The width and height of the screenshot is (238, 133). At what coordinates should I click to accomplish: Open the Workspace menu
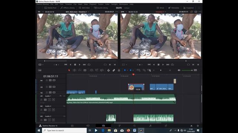(x=123, y=4)
